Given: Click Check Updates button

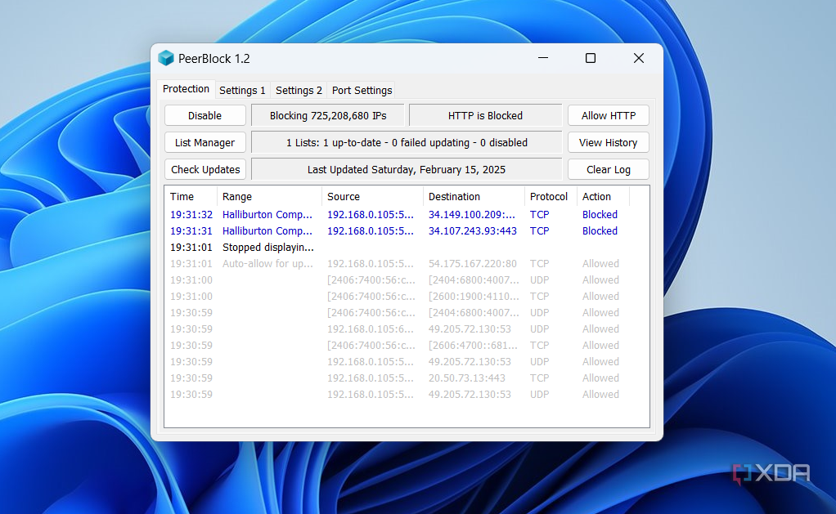Looking at the screenshot, I should [x=205, y=169].
